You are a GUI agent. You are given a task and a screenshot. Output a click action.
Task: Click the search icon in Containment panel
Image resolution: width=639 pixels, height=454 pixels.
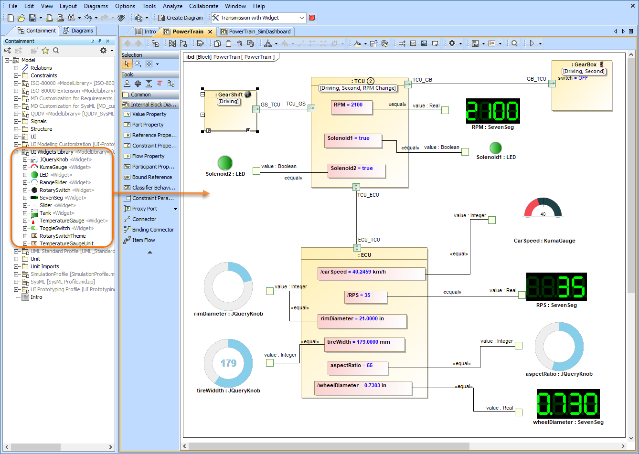pyautogui.click(x=56, y=51)
